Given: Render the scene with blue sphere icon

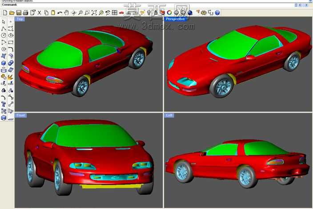Looking at the screenshot, I should (x=190, y=13).
